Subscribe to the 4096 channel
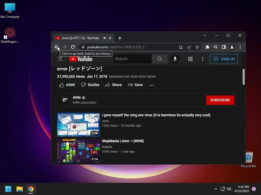 pyautogui.click(x=220, y=100)
